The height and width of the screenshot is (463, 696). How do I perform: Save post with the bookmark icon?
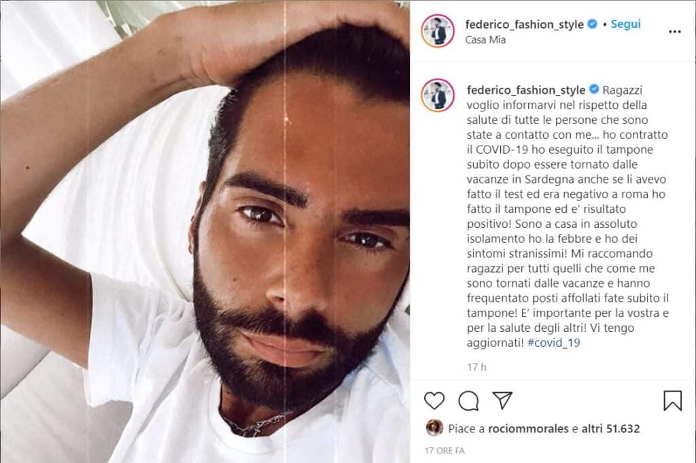672,400
